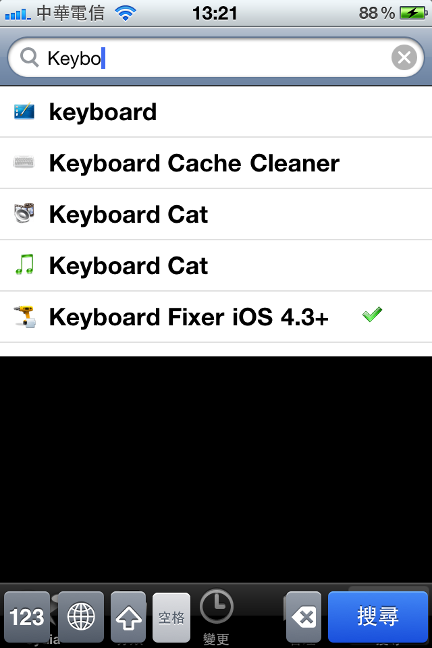Tap the magnifying glass search icon
The width and height of the screenshot is (432, 648).
pos(29,57)
